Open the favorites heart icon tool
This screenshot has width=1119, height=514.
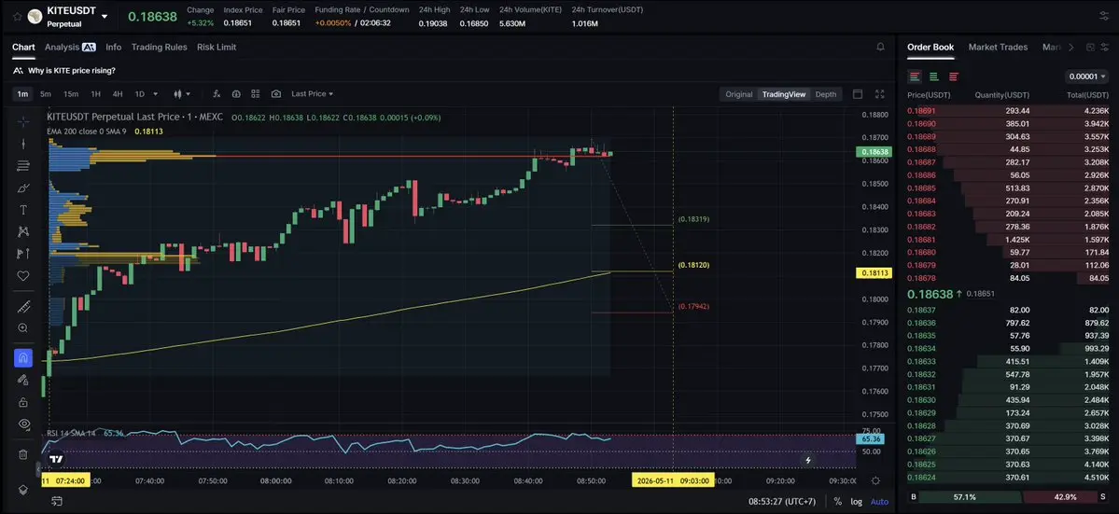tap(22, 275)
